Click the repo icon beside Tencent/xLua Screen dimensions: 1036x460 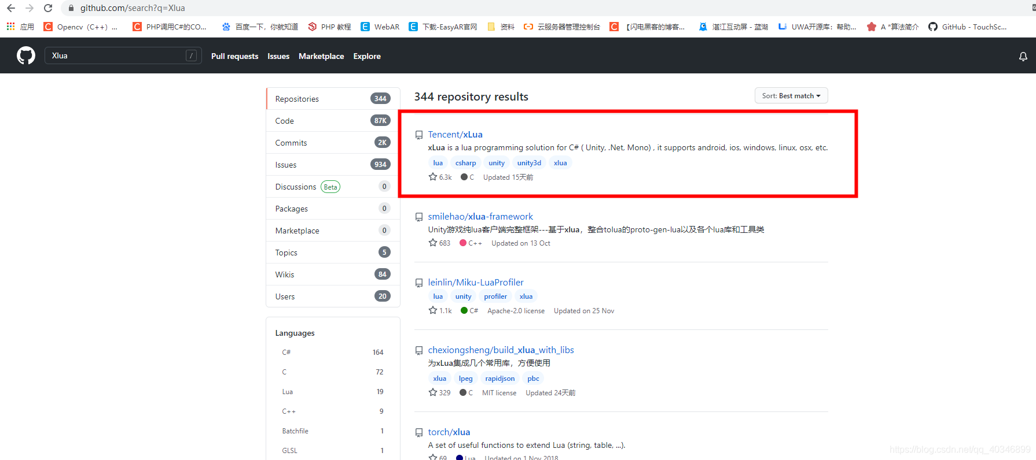(419, 135)
